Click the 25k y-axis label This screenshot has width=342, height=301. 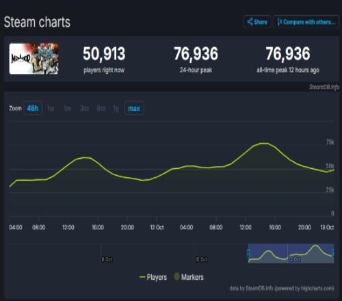(x=330, y=189)
